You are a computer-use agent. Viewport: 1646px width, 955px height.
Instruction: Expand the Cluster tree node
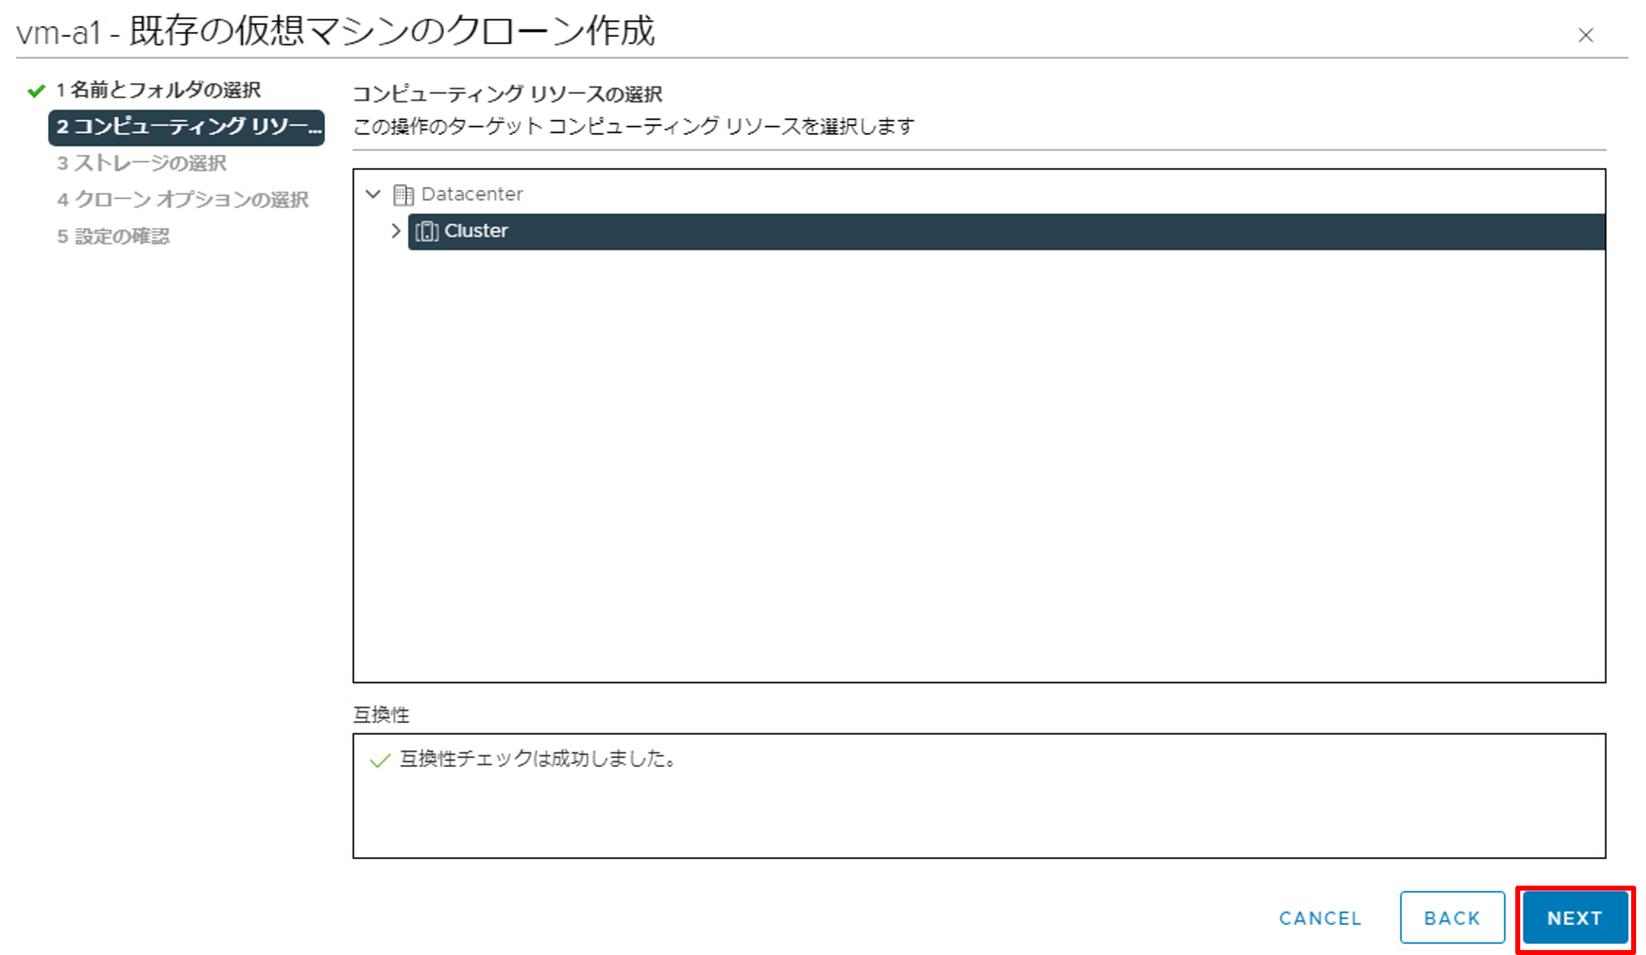[395, 231]
